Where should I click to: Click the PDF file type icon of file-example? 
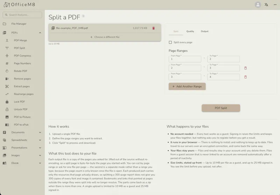point(53,28)
